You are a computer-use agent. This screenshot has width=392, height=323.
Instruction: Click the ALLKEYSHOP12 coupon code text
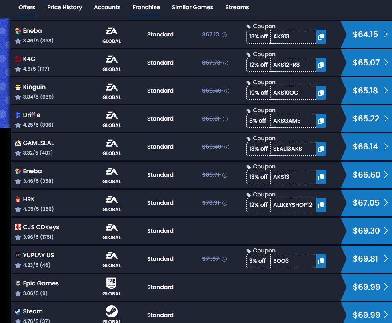pos(292,205)
